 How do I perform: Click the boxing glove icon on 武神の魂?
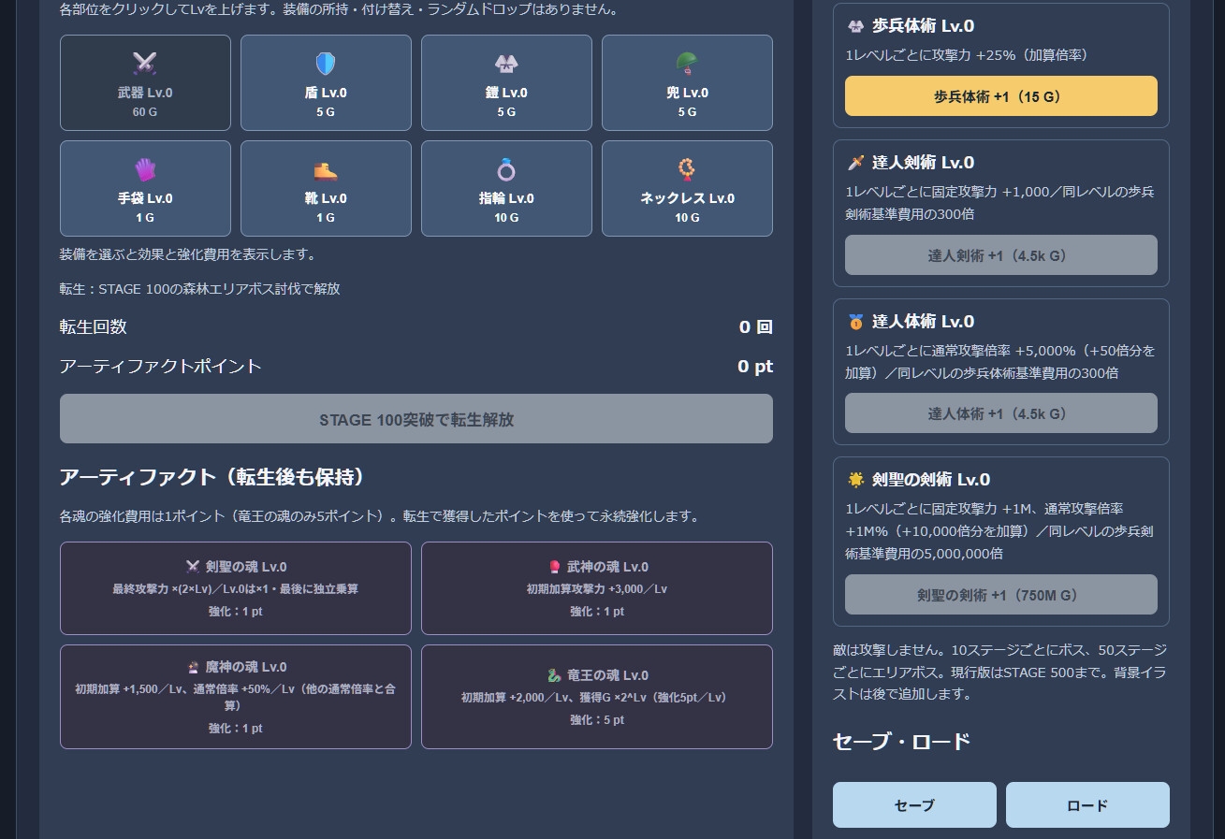555,567
